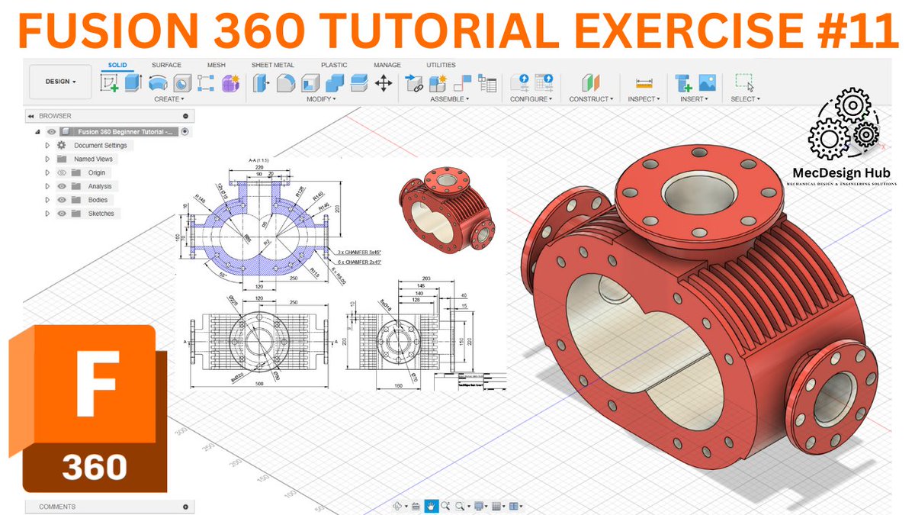Viewport: 915px width, 515px height.
Task: Activate the Pan hand tool
Action: click(x=432, y=505)
